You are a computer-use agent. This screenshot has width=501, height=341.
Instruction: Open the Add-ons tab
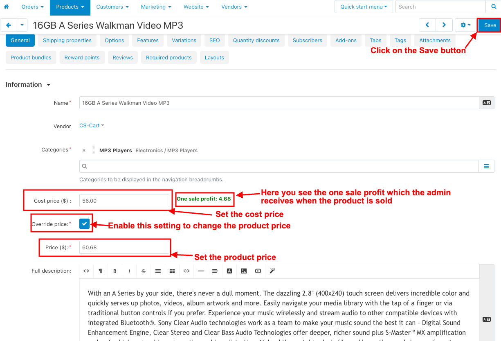(346, 40)
